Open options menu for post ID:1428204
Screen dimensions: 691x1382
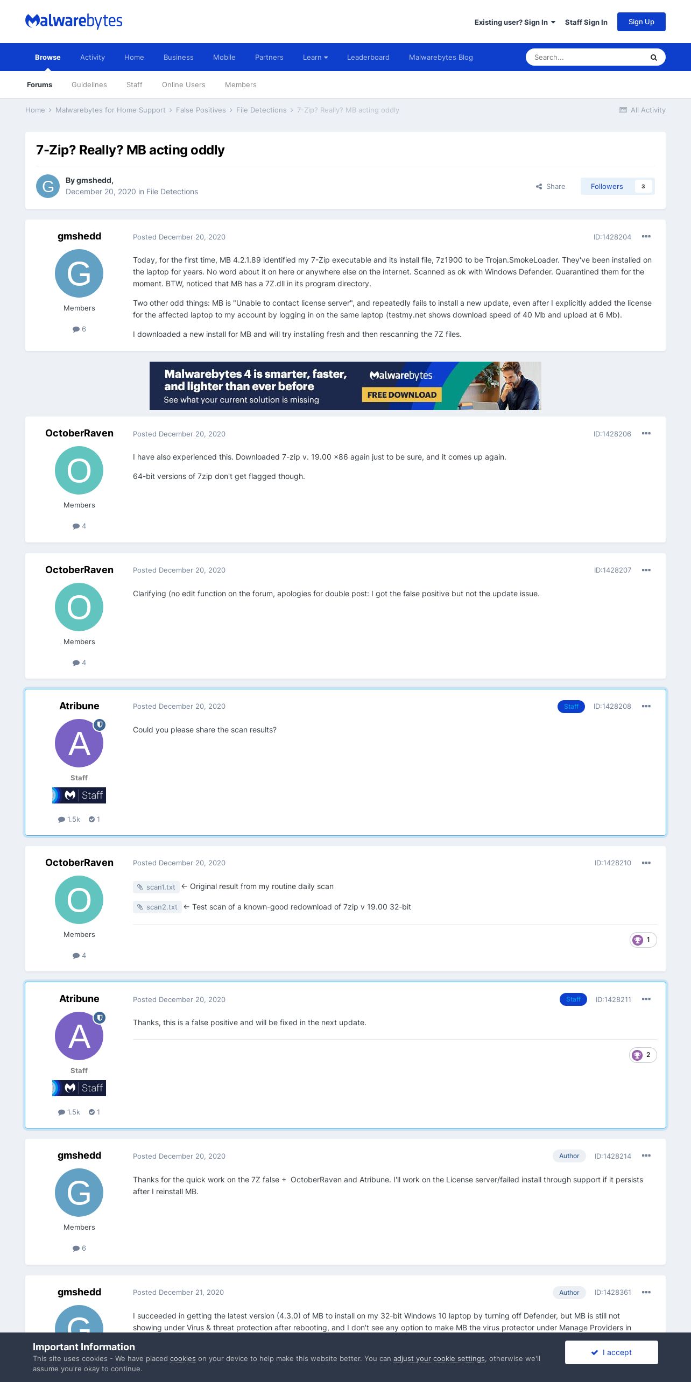[646, 237]
